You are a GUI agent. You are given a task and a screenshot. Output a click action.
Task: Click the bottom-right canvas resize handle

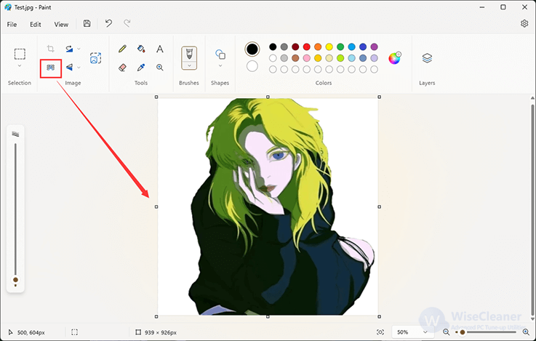(380, 317)
